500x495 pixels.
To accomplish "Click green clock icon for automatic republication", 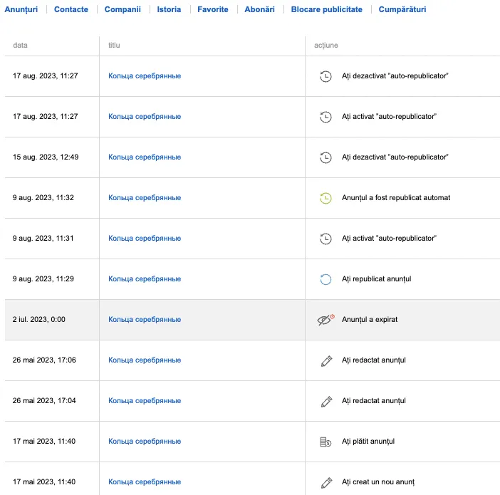I will (325, 198).
